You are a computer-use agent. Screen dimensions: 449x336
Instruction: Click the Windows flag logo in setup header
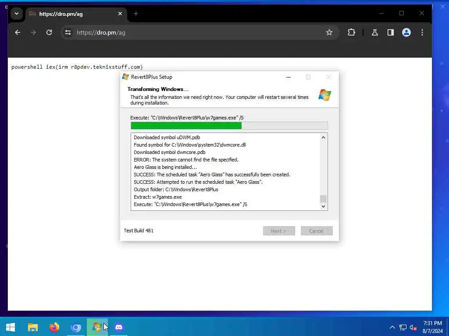[x=325, y=95]
